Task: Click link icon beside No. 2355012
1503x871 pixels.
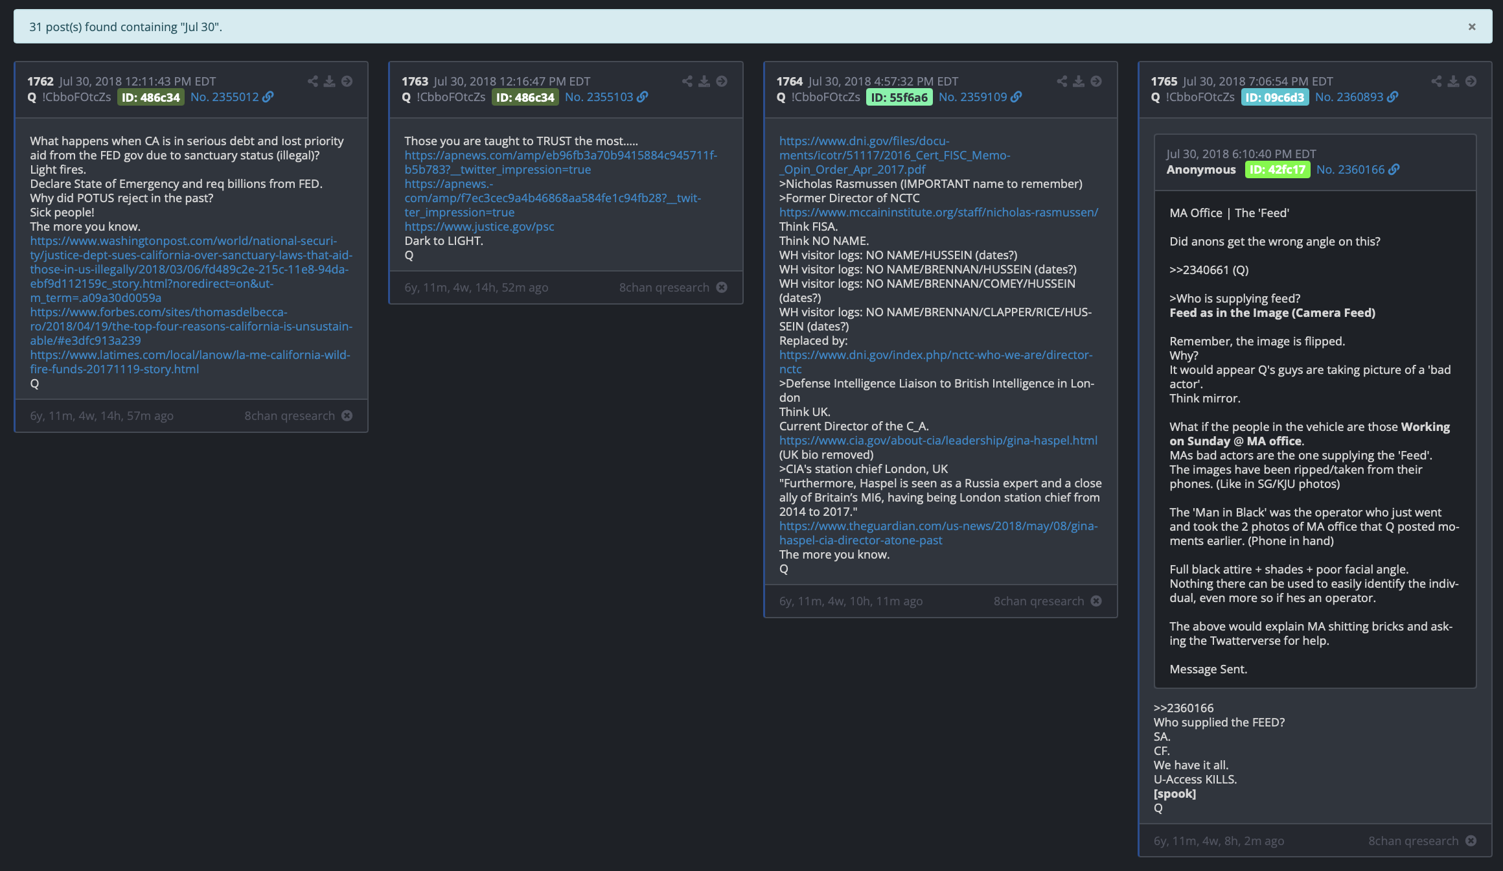Action: click(x=268, y=97)
